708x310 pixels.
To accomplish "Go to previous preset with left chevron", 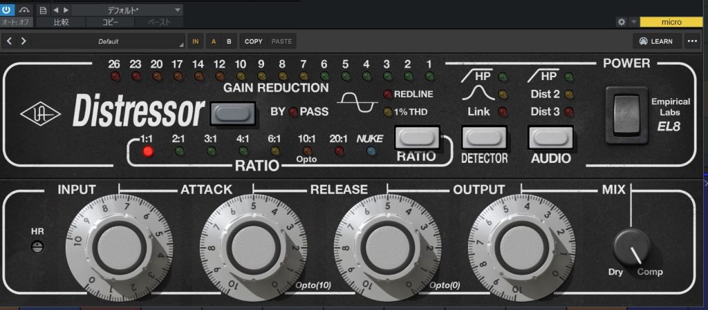I will tap(10, 41).
